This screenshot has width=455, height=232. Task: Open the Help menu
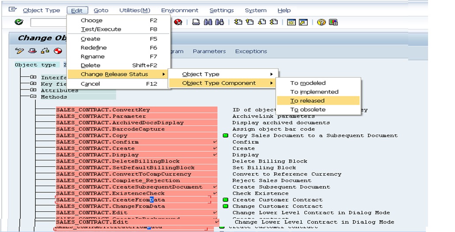(x=284, y=11)
